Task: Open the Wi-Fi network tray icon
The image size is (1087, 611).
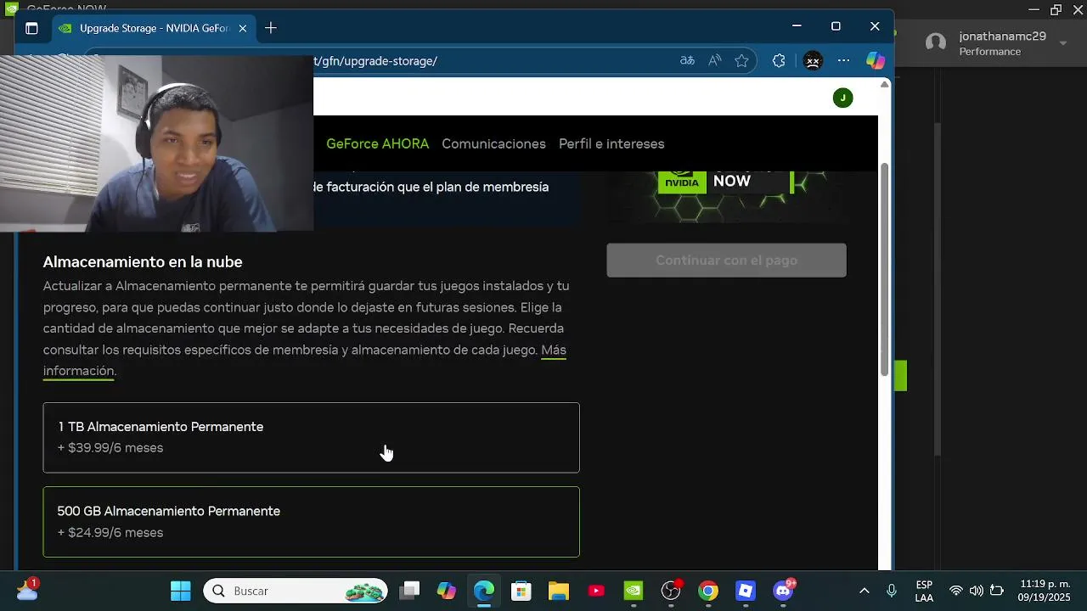Action: point(956,591)
